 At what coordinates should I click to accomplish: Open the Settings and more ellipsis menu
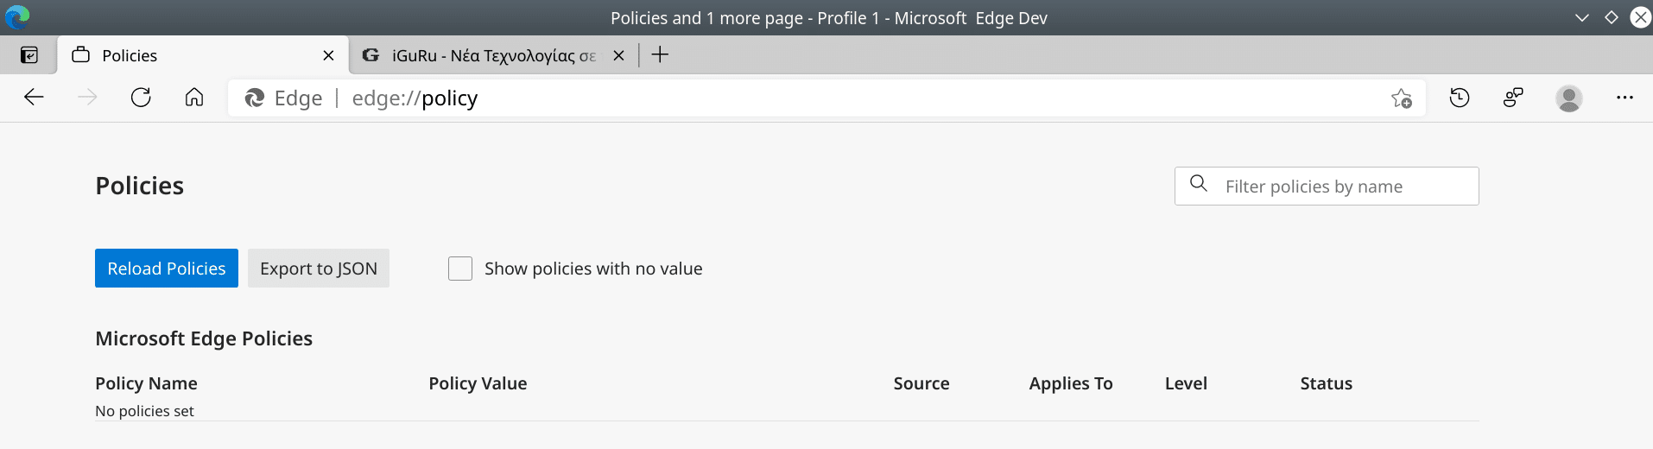point(1624,98)
